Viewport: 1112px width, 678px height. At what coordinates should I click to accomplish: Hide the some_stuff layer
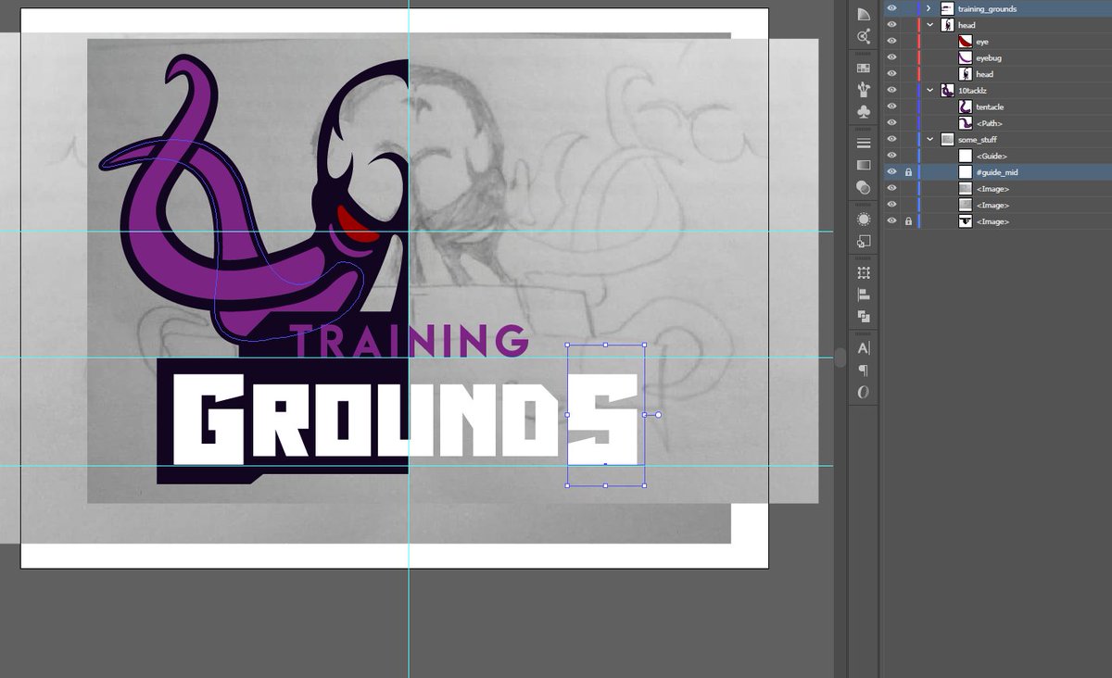[891, 139]
